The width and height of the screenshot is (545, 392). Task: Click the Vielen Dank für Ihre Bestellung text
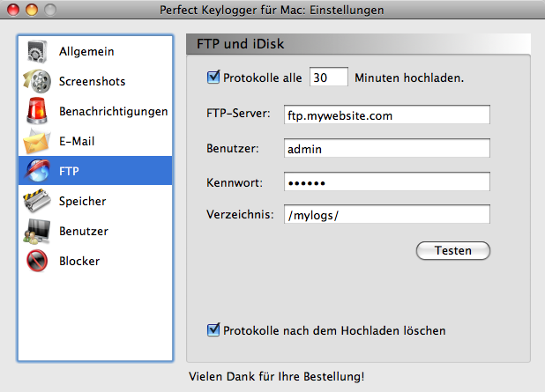point(276,376)
